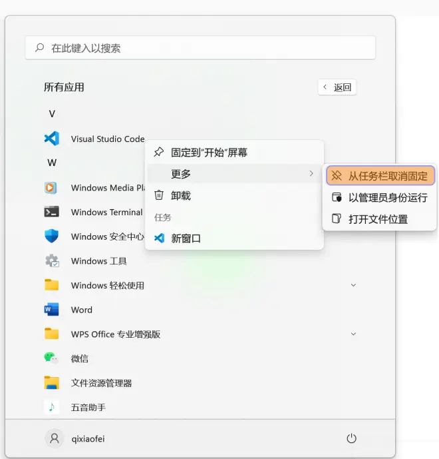Click the pin icon beside 固定到"开始"屏幕
Screen dimensions: 439x459
pyautogui.click(x=159, y=152)
